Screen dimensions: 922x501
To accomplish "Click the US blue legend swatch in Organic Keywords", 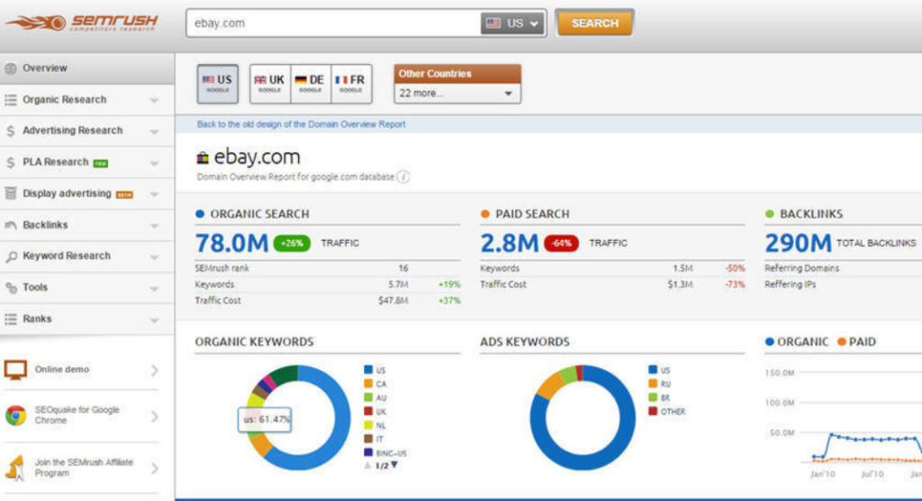I will [368, 370].
